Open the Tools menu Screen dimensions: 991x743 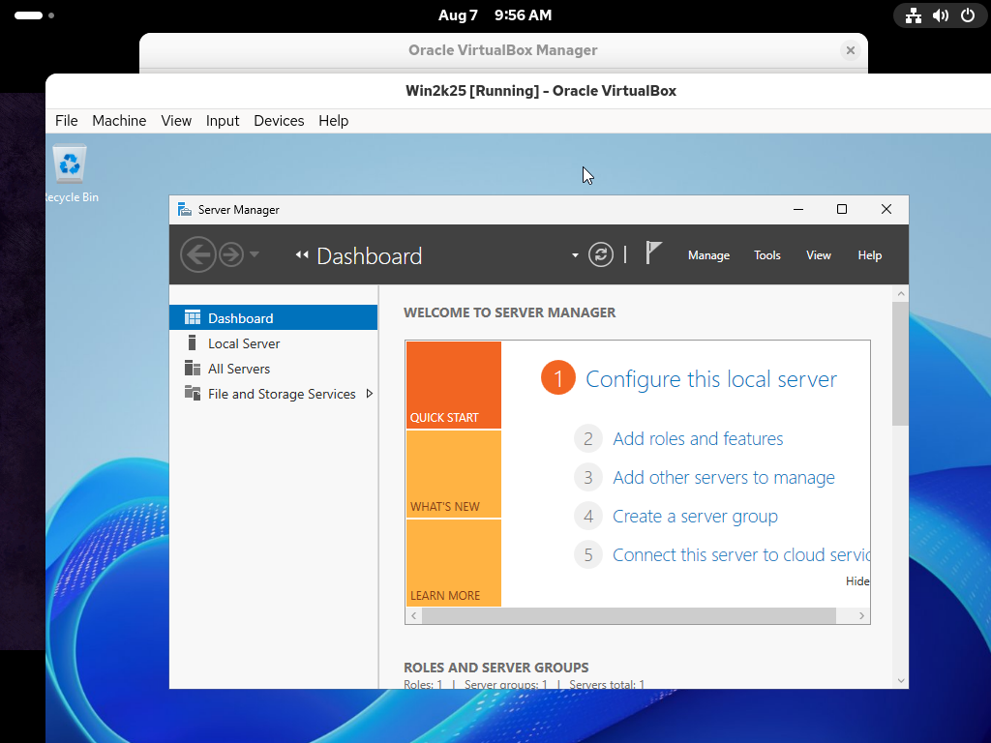[x=767, y=255]
